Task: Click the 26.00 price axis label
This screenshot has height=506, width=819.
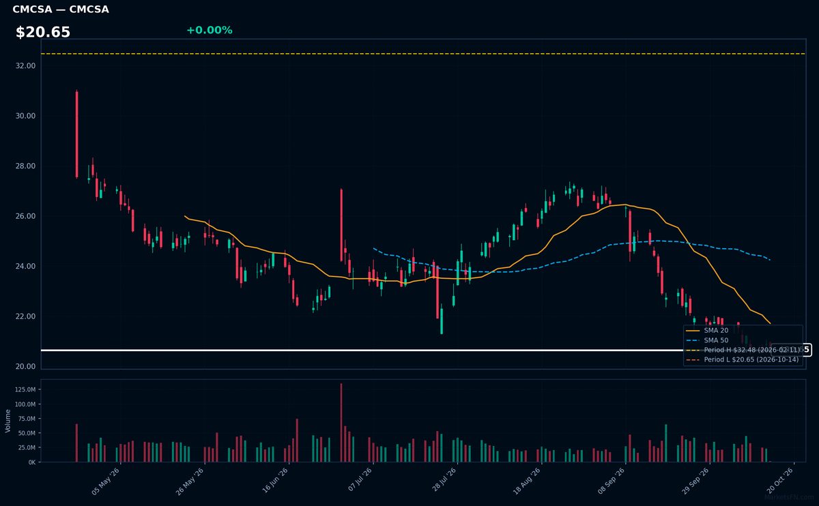Action: (x=25, y=216)
